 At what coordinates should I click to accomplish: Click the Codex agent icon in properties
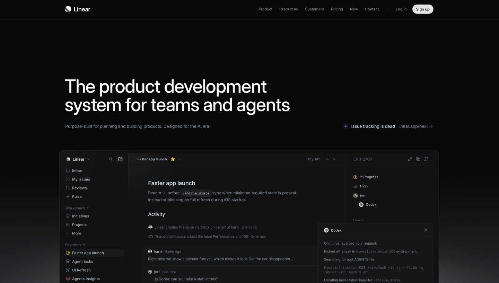coord(361,205)
